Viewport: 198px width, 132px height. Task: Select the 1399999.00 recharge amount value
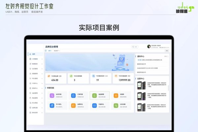(124, 80)
